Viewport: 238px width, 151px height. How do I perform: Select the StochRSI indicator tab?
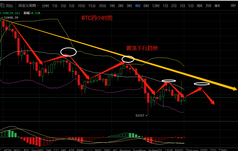pyautogui.click(x=37, y=150)
